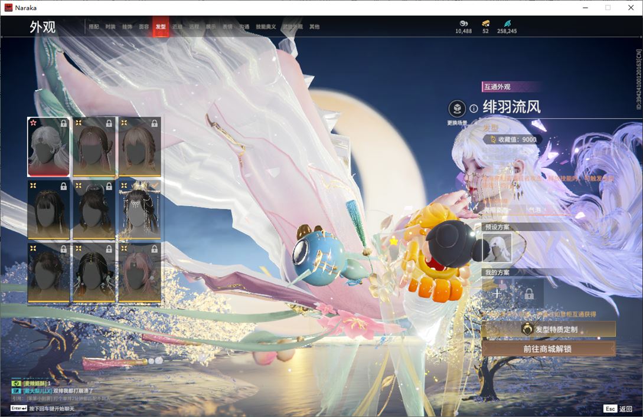Click the 互通外观 tag label
This screenshot has width=643, height=417.
click(497, 87)
